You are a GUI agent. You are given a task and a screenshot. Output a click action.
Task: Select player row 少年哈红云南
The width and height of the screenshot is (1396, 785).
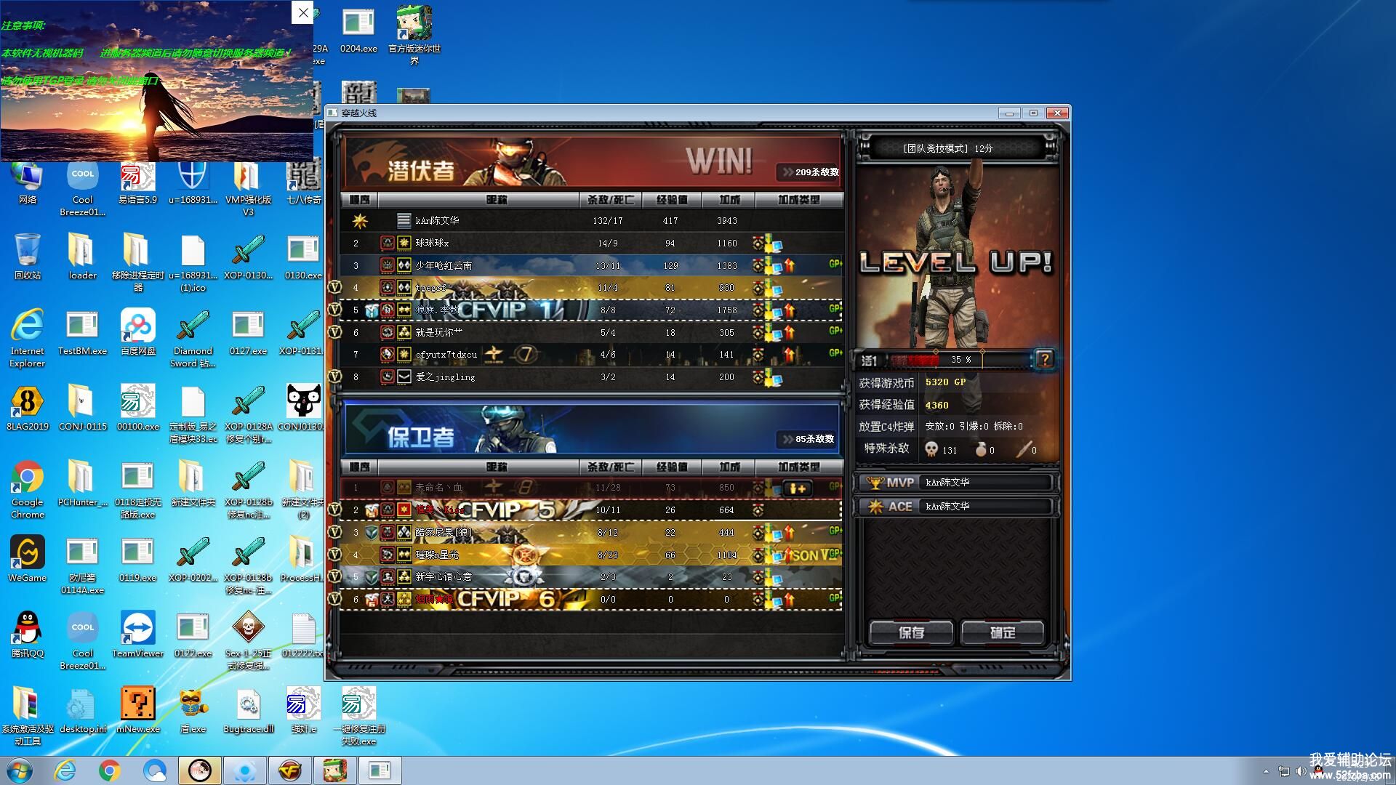[x=591, y=265]
